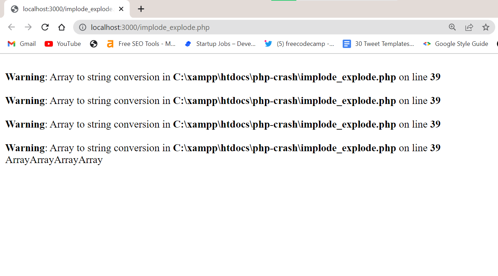Image resolution: width=498 pixels, height=276 pixels.
Task: Open Startup Jobs bookmark
Action: [220, 44]
